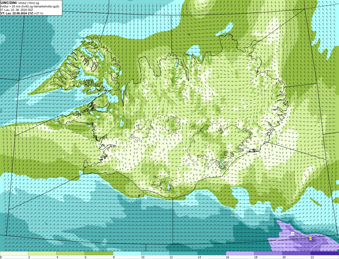Click the 16–18 m/s lavender legend swatch
Image resolution: width=339 pixels, height=259 pixels.
(x=240, y=253)
